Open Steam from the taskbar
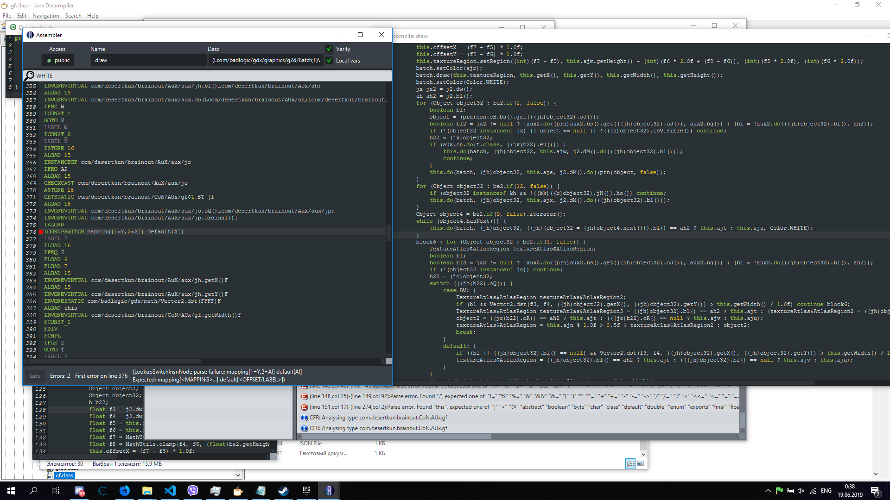This screenshot has height=500, width=890. (283, 491)
